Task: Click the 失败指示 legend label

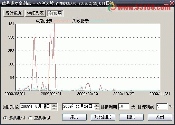Action: [x=80, y=21]
